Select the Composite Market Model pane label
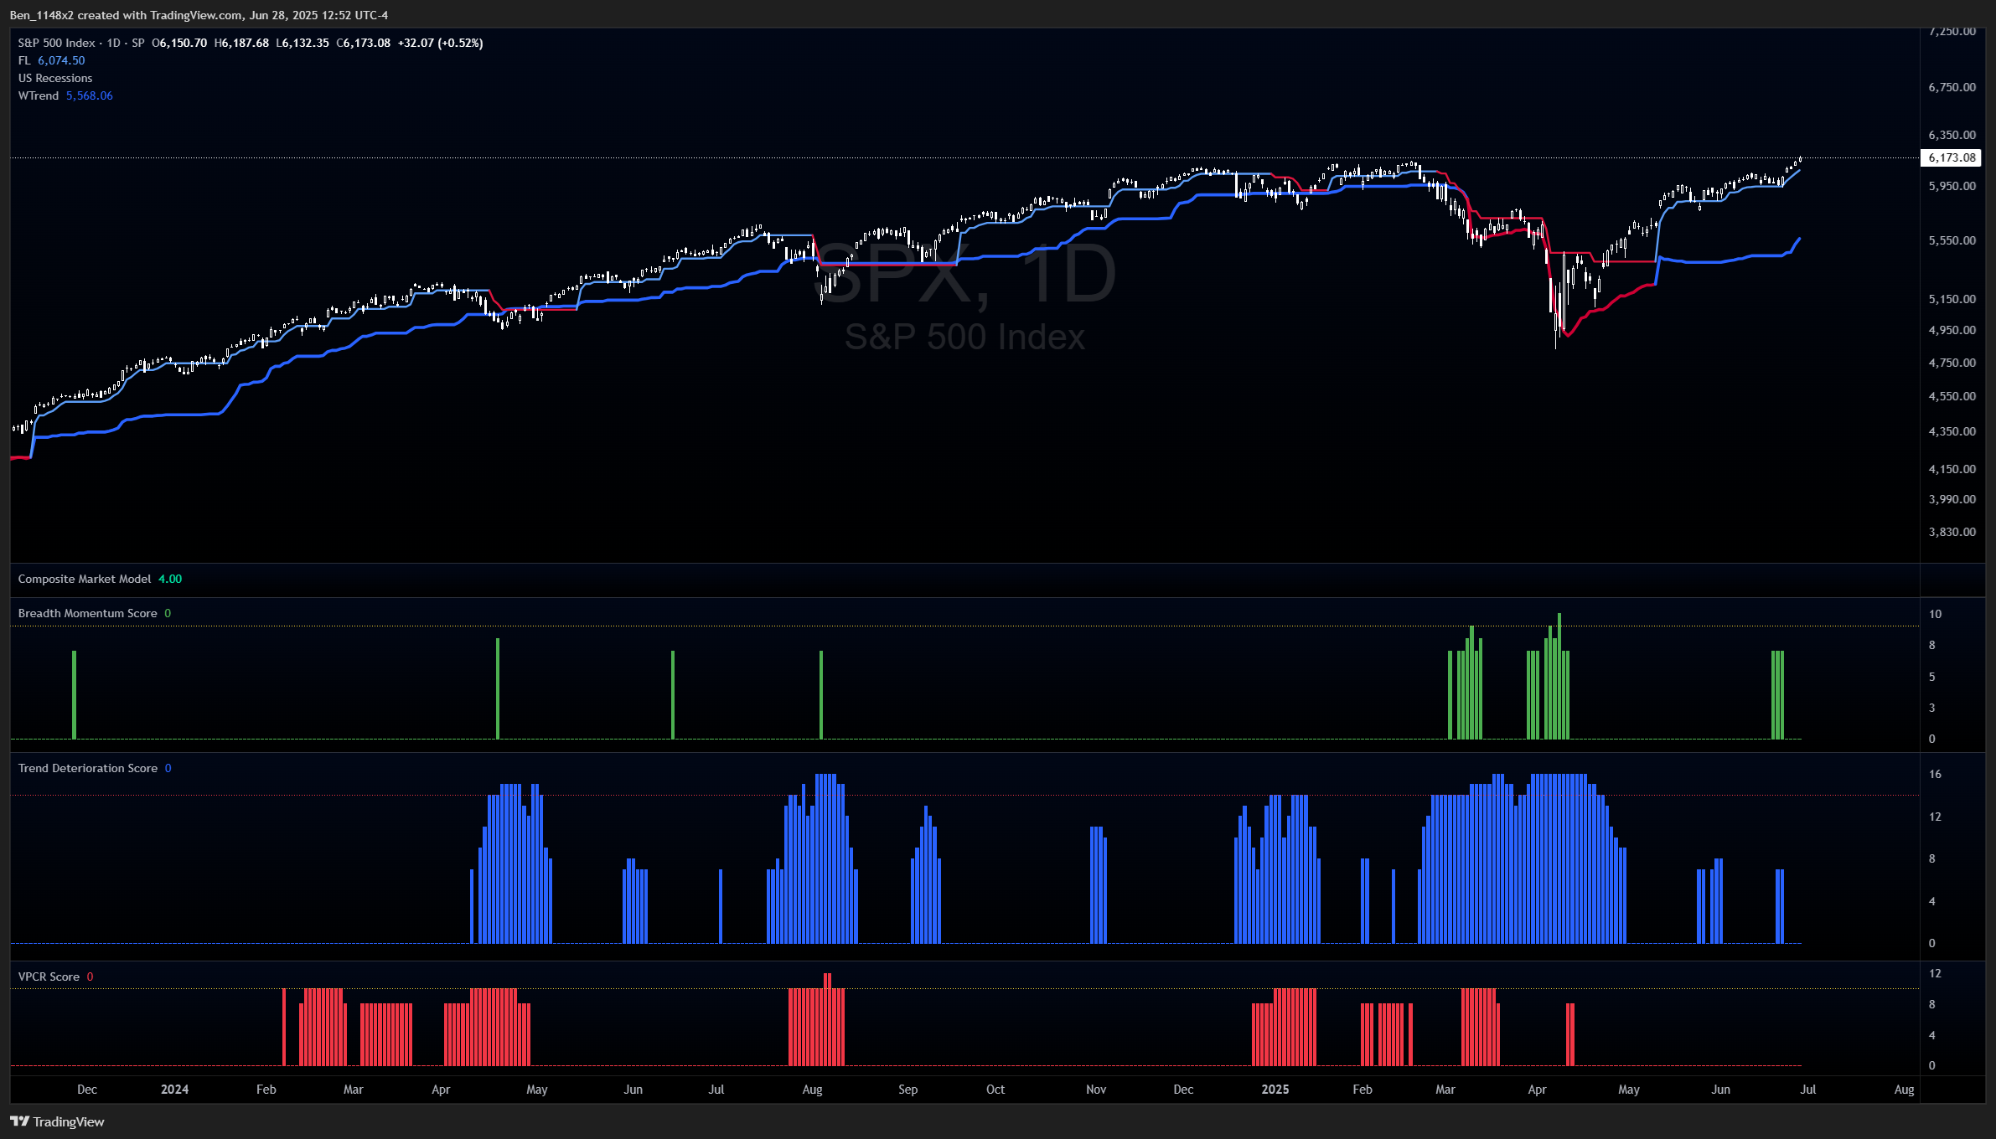Screen dimensions: 1996x1139 click(x=85, y=579)
